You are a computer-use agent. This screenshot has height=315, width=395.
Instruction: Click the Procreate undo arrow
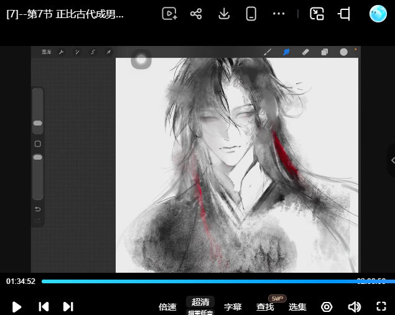click(38, 209)
